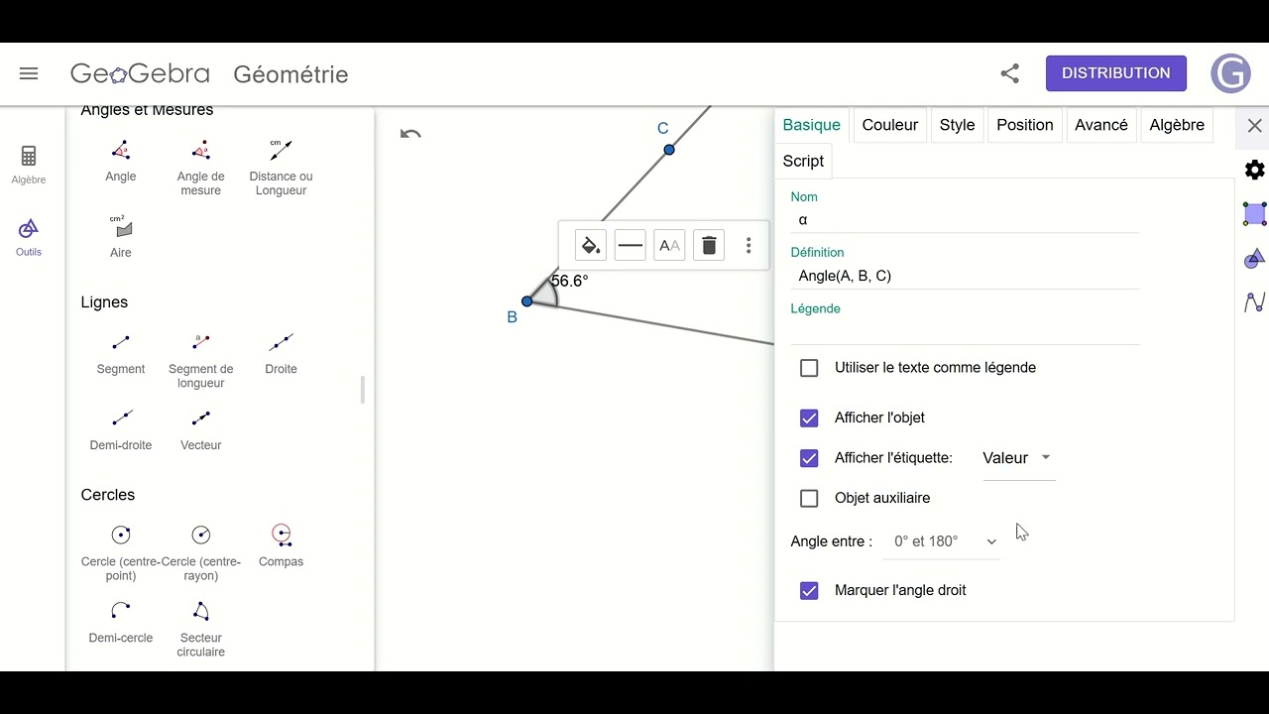Select the Droite line tool
This screenshot has width=1269, height=714.
pos(281,353)
